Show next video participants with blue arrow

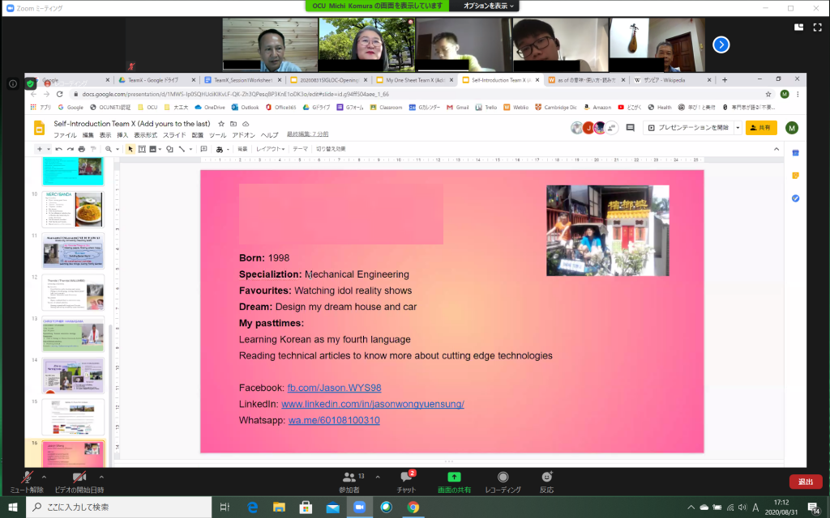click(x=721, y=45)
